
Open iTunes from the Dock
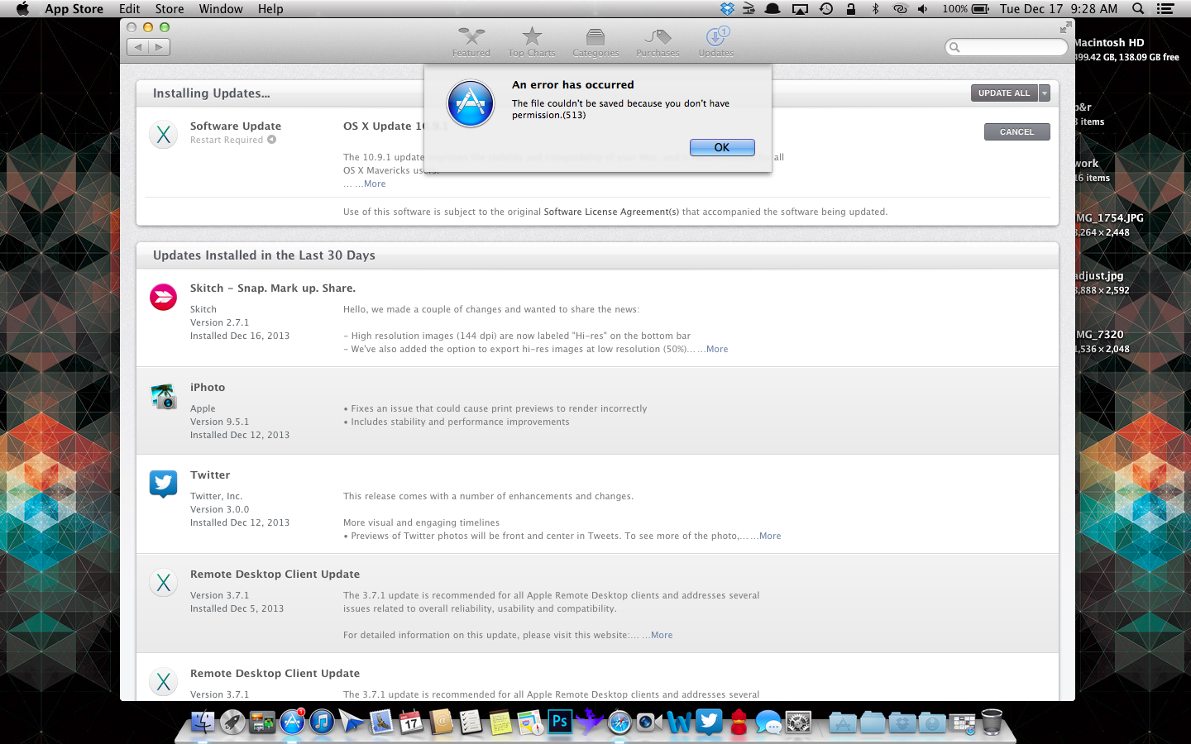[x=322, y=722]
